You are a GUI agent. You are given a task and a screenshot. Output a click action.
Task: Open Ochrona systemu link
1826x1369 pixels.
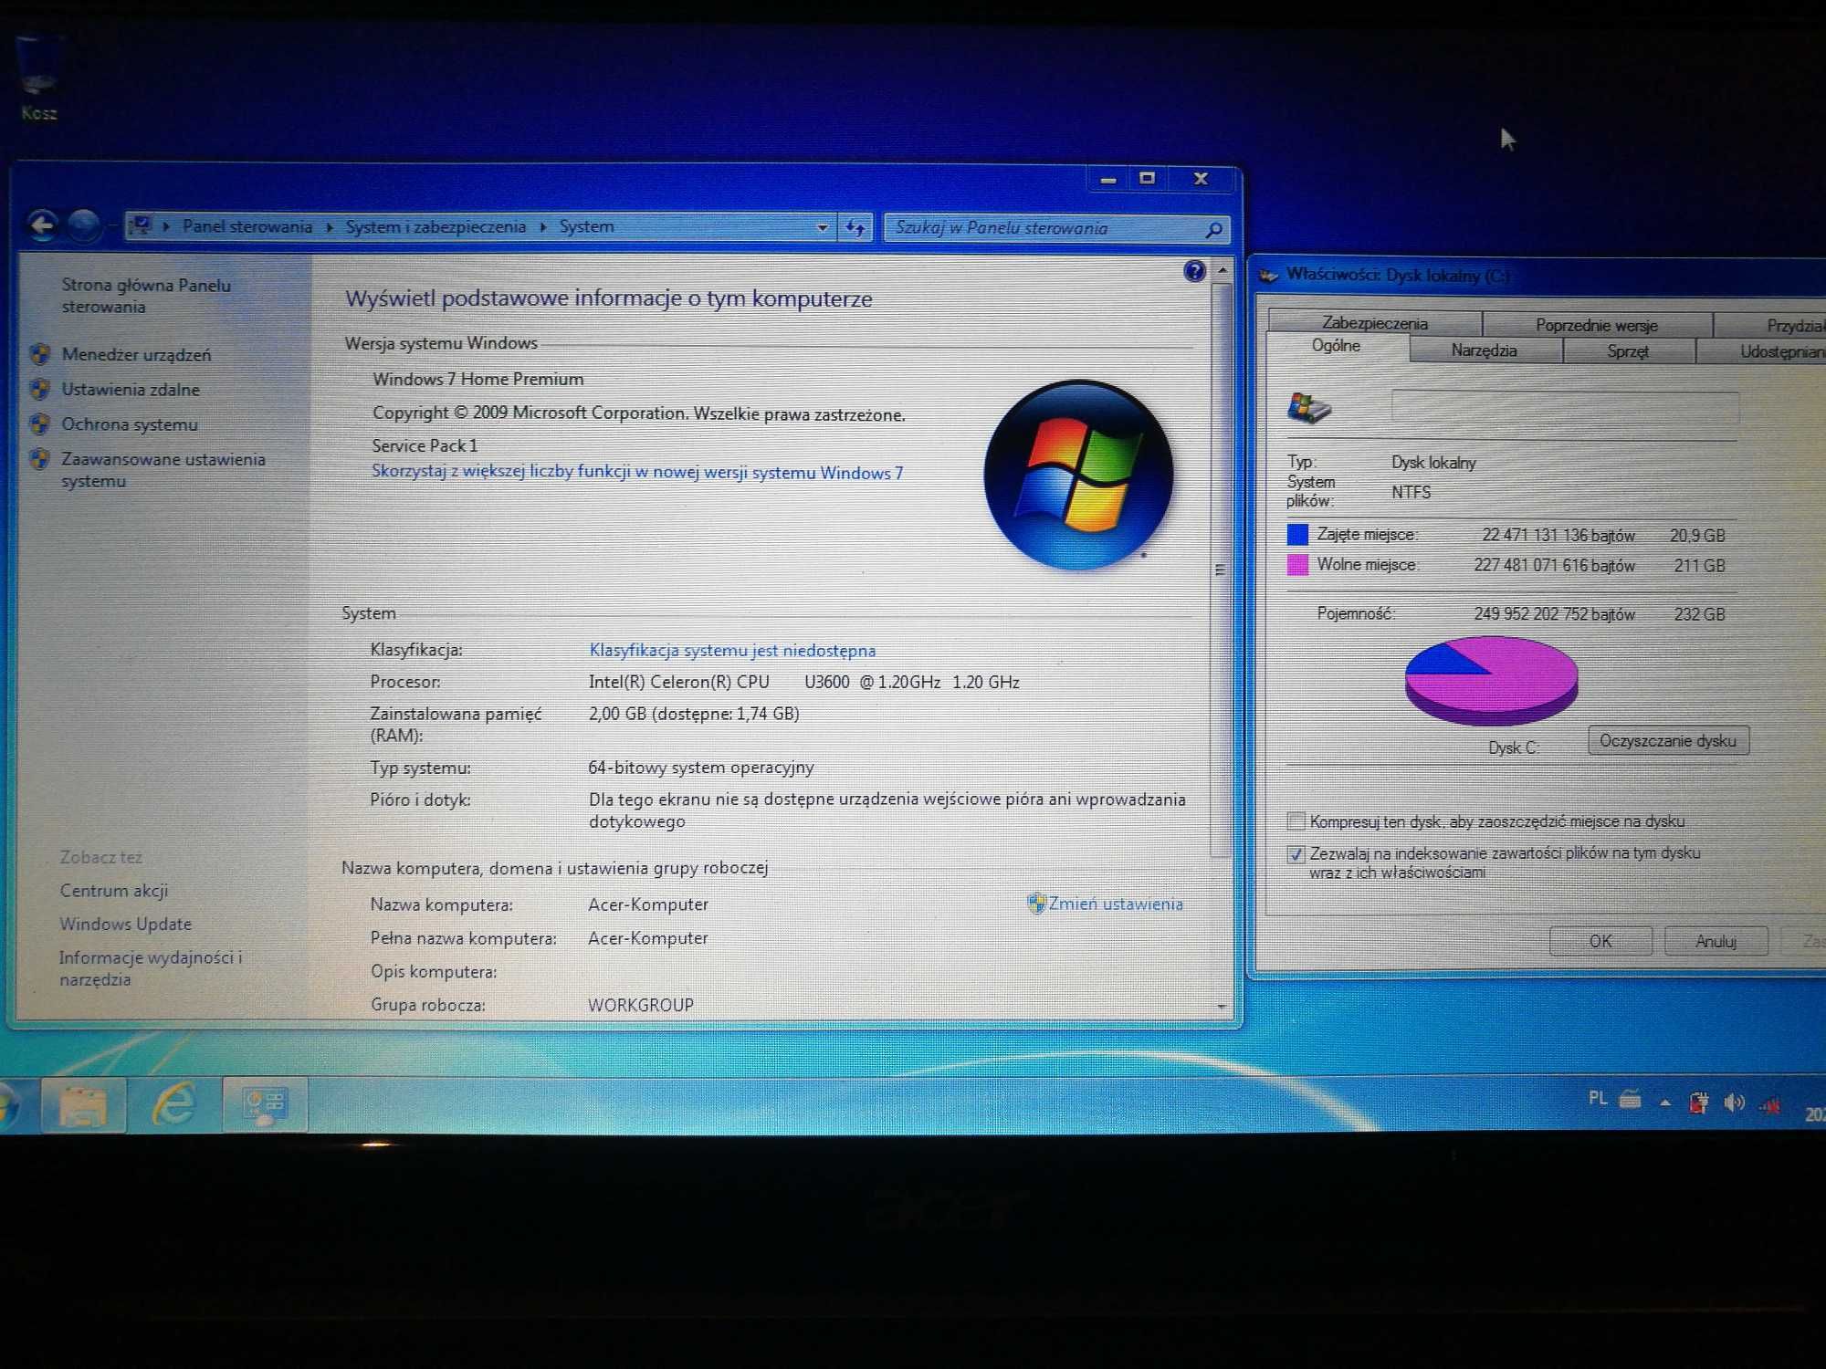(130, 423)
